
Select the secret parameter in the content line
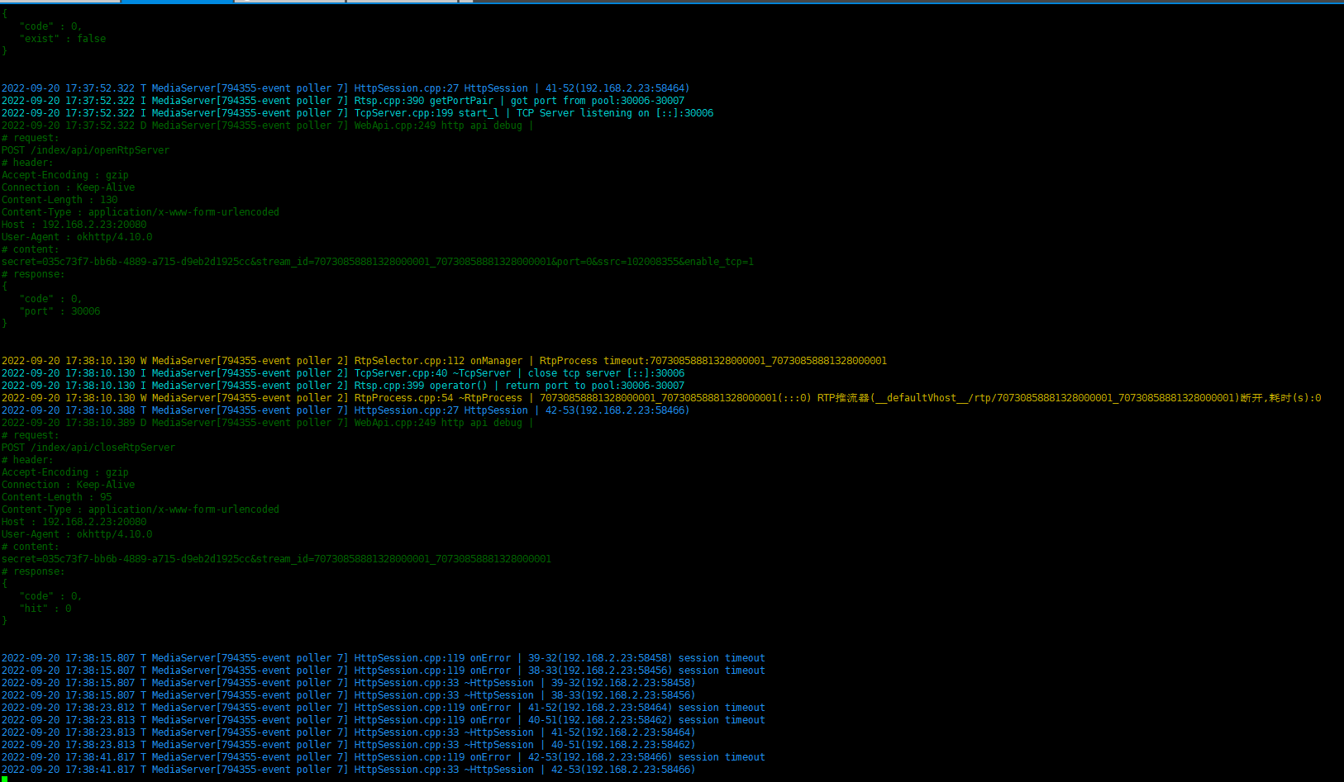pyautogui.click(x=83, y=261)
